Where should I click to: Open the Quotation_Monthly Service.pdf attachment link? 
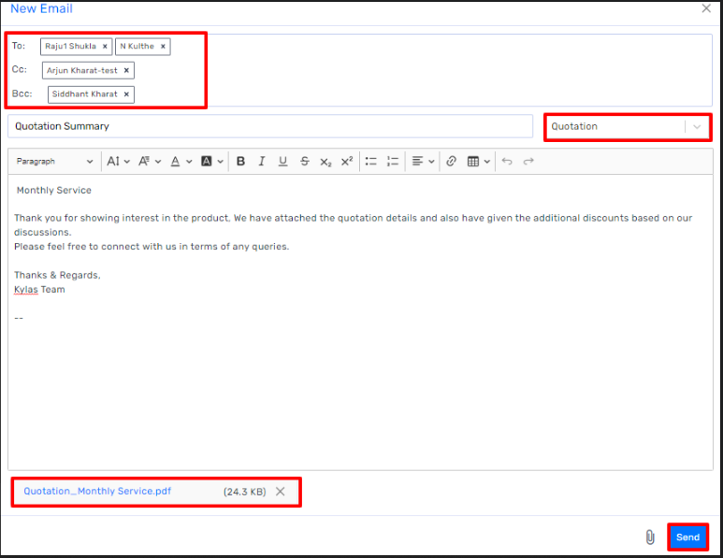click(x=97, y=491)
